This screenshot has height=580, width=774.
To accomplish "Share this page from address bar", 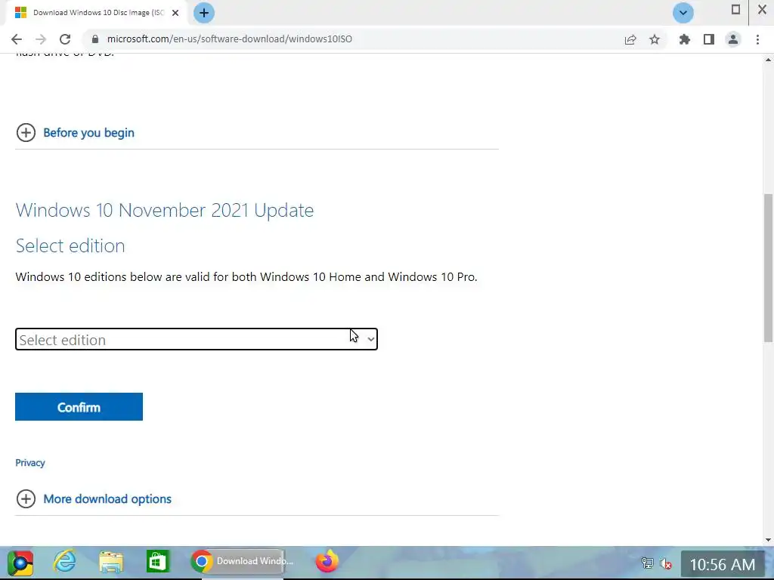I will pos(630,39).
